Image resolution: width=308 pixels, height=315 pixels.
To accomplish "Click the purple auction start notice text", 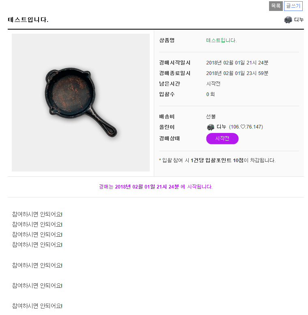I will (x=155, y=187).
